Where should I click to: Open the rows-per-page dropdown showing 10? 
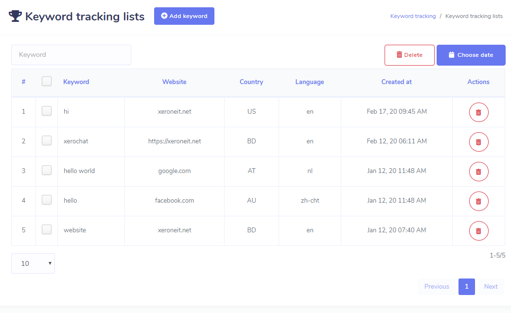[x=33, y=263]
